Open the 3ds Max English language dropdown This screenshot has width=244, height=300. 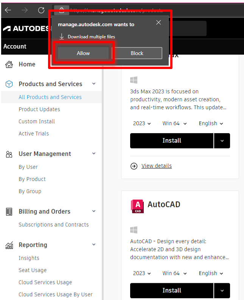pyautogui.click(x=211, y=123)
